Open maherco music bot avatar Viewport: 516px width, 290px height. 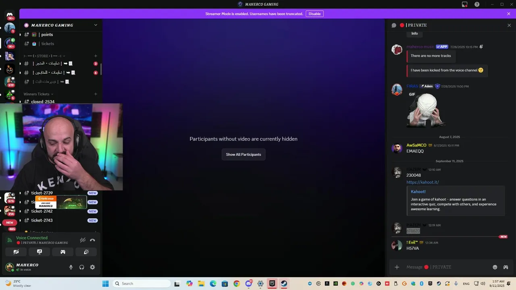point(397,50)
